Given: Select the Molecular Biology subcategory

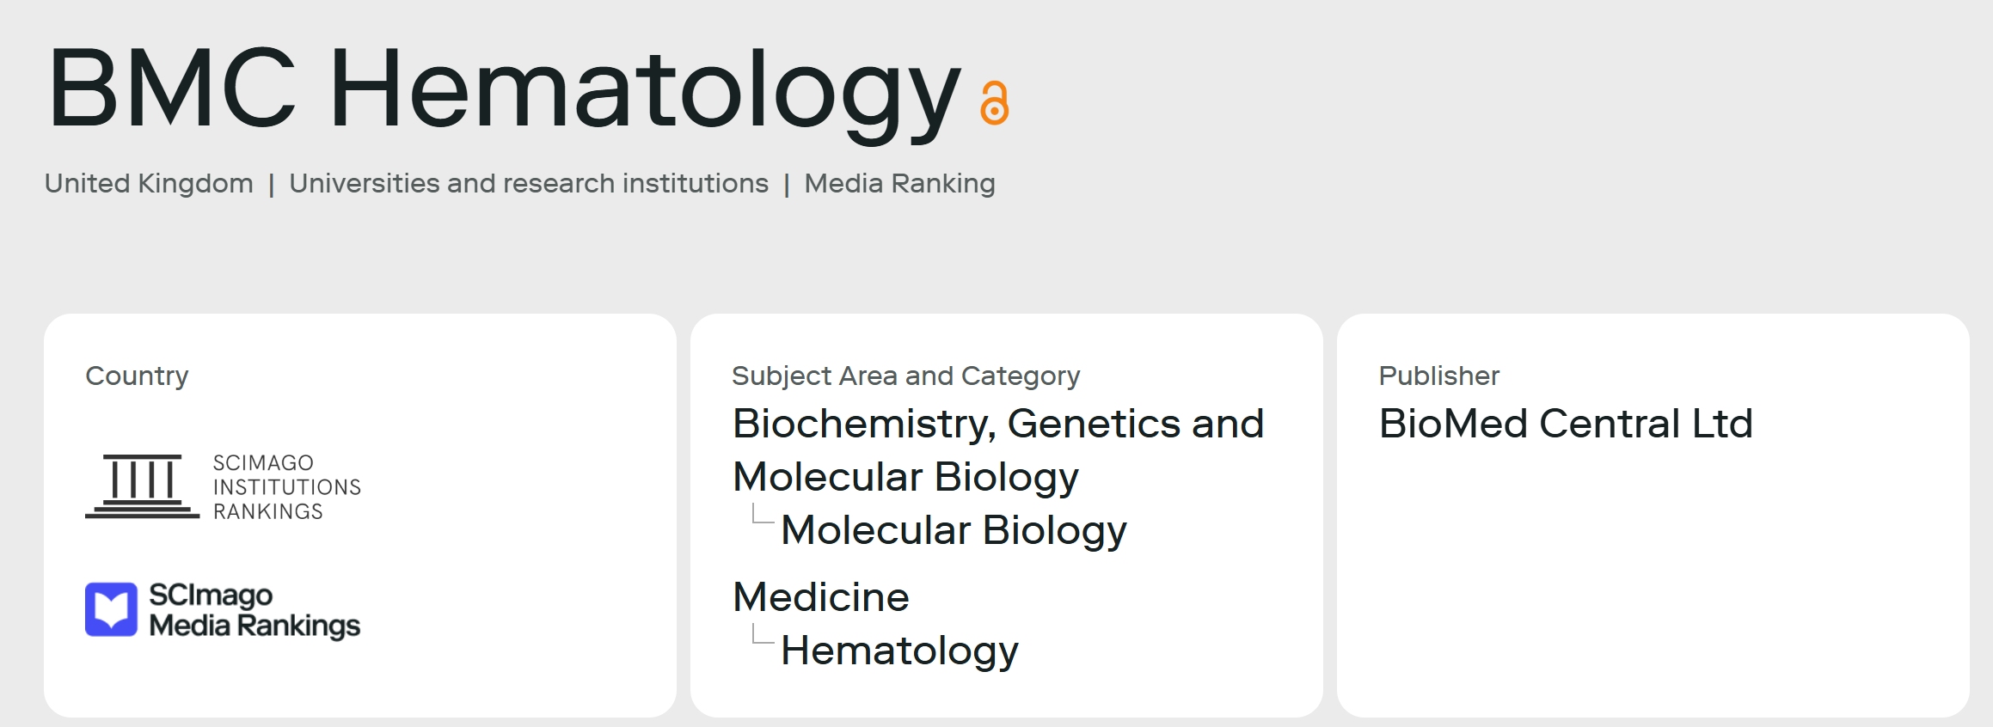Looking at the screenshot, I should pyautogui.click(x=954, y=530).
